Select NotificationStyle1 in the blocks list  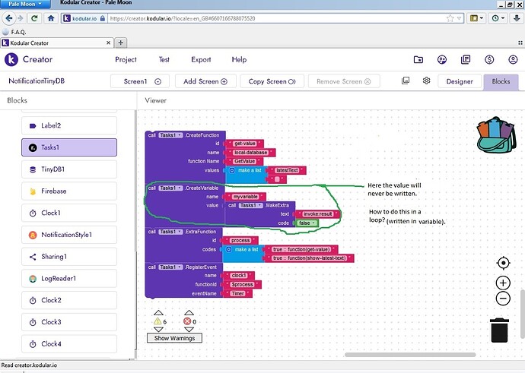(x=69, y=235)
